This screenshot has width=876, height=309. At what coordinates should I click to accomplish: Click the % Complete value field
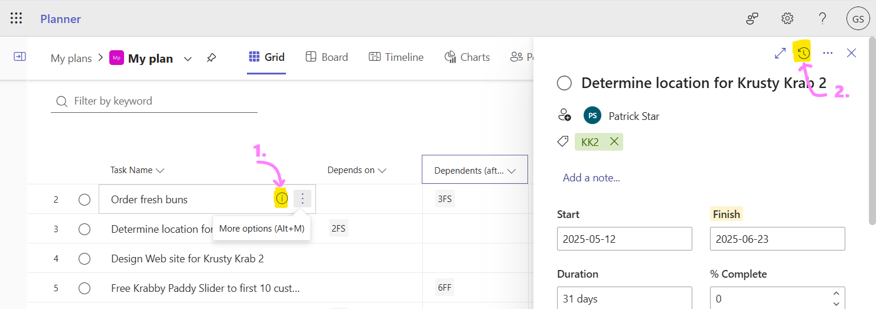[x=768, y=298]
